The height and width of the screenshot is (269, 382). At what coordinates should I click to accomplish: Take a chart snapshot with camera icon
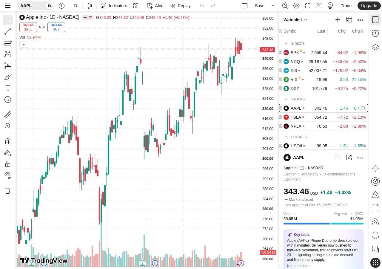coord(319,6)
